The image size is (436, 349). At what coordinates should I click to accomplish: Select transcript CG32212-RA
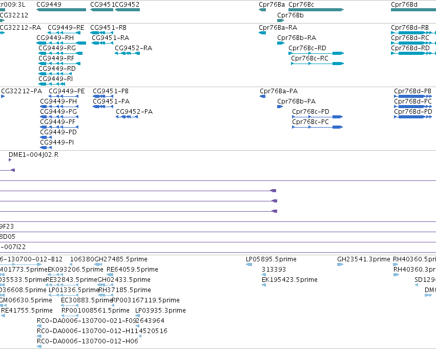click(20, 28)
